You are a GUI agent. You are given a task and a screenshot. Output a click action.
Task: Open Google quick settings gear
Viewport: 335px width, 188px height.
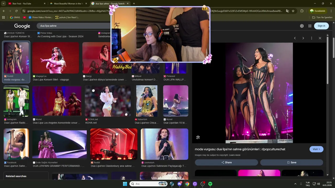(302, 26)
